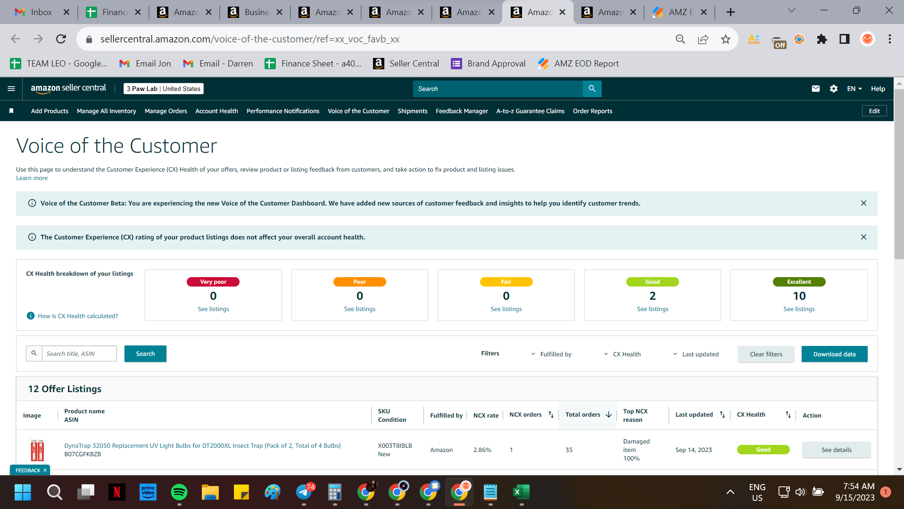Switch to the Inbox Gmail tab
Viewport: 904px width, 509px height.
(x=41, y=12)
